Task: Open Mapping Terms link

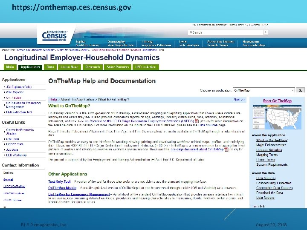Action: coord(267,155)
